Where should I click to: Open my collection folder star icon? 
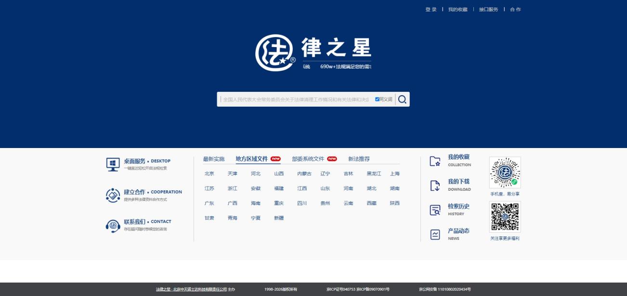[x=435, y=161]
